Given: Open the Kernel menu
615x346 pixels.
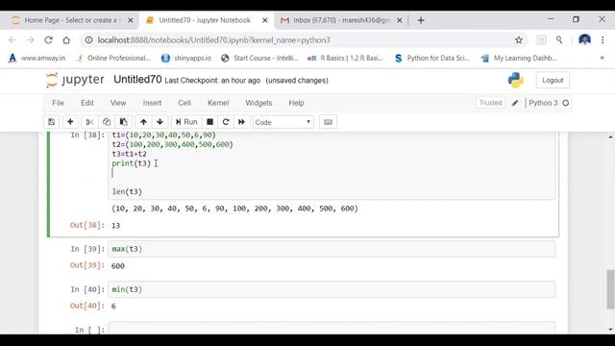Looking at the screenshot, I should [x=218, y=103].
